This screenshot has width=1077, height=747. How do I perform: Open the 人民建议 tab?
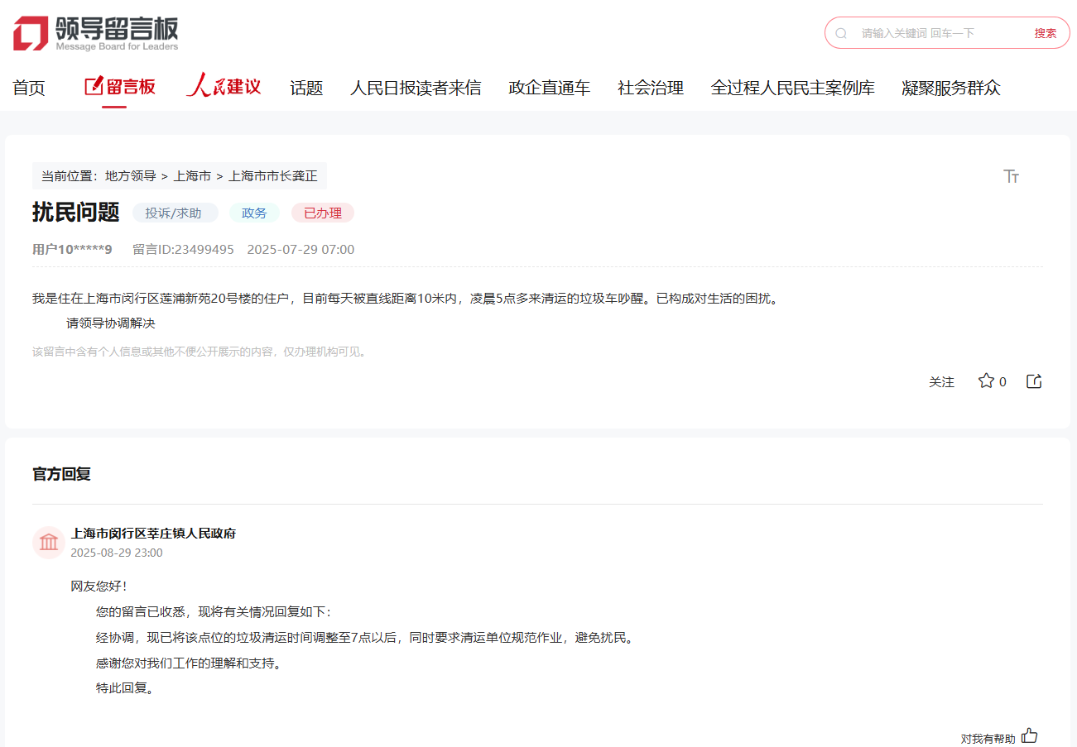coord(224,87)
